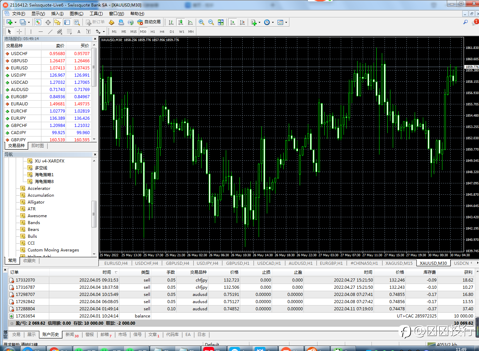The image size is (479, 351).
Task: Open the templates dropdown arrow
Action: click(286, 23)
